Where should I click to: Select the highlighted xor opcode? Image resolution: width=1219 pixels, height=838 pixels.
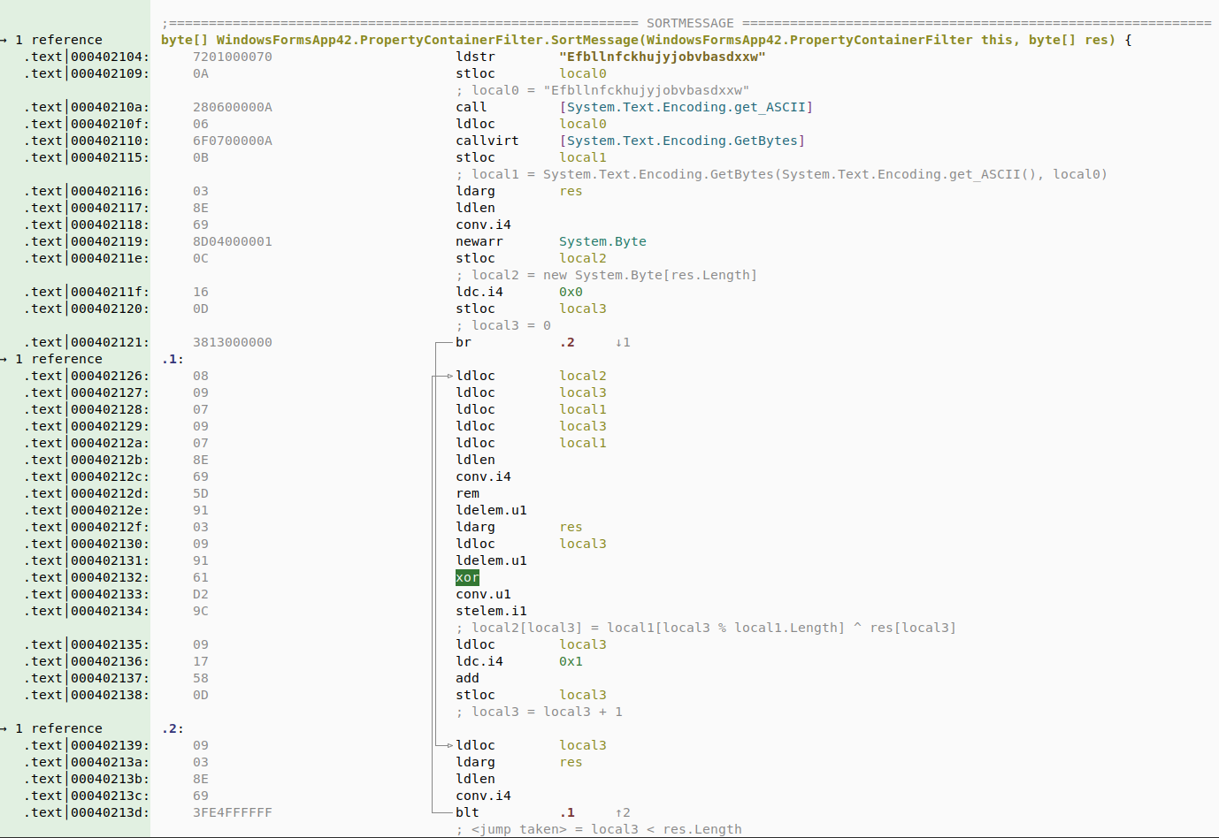click(467, 577)
